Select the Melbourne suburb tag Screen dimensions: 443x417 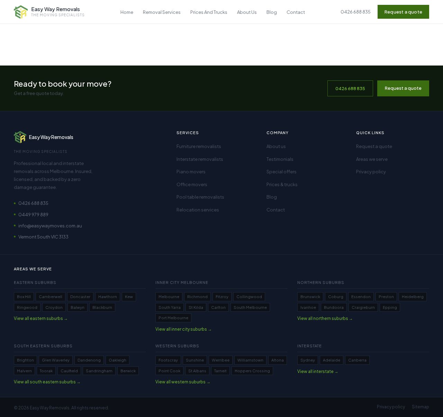click(169, 297)
